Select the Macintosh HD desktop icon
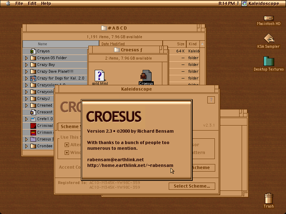The width and height of the screenshot is (286, 214). coord(269,18)
